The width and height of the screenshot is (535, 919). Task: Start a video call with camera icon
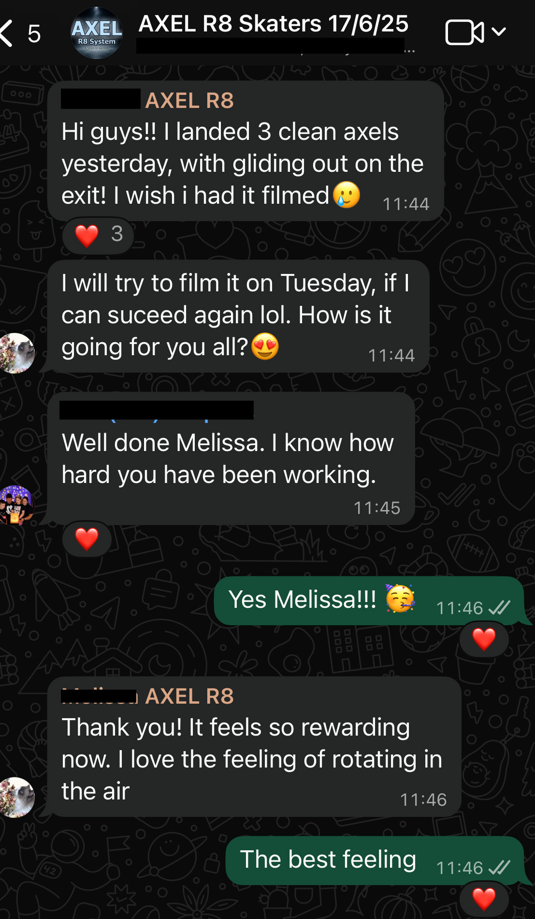pos(464,32)
